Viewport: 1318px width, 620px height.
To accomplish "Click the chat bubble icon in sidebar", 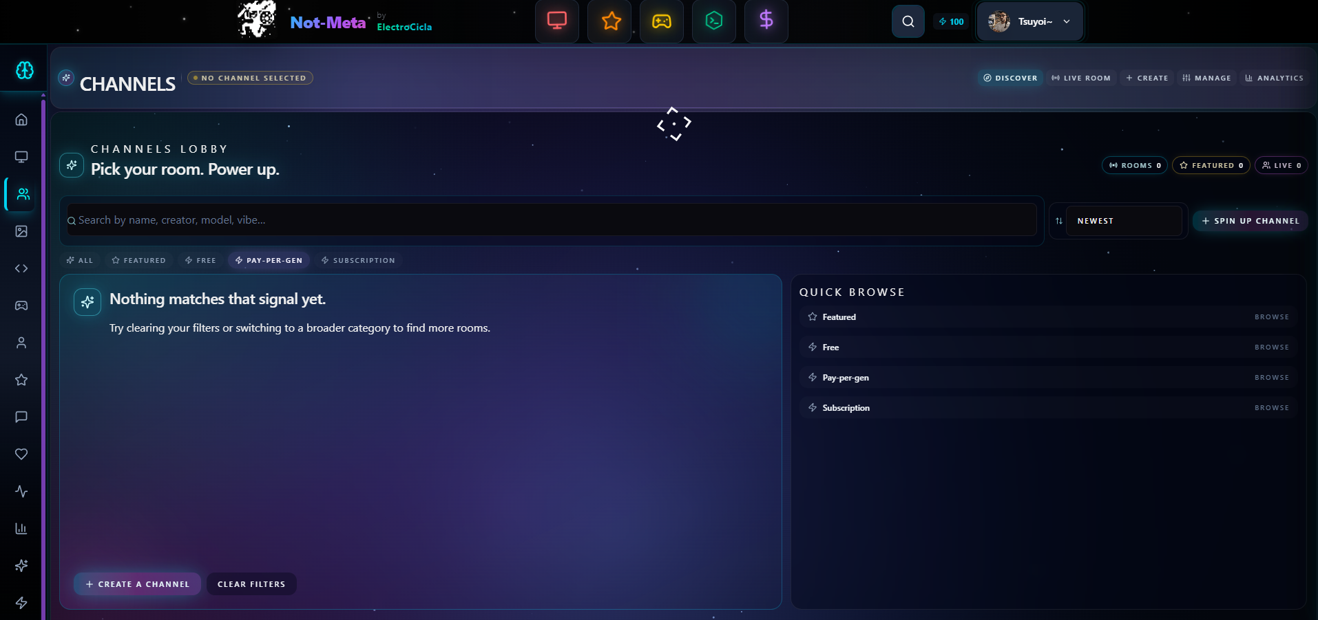I will 21,417.
